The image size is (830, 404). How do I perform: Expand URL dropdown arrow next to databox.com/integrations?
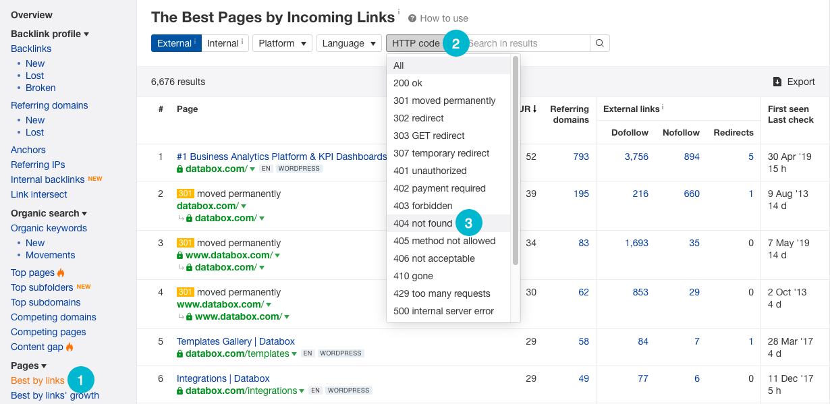tap(302, 391)
